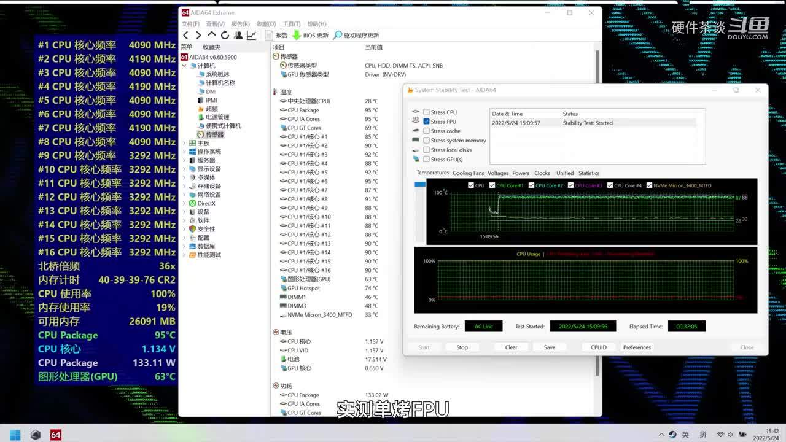Screen dimensions: 786x442
Task: Select 配置 in the tree
Action: (199, 238)
